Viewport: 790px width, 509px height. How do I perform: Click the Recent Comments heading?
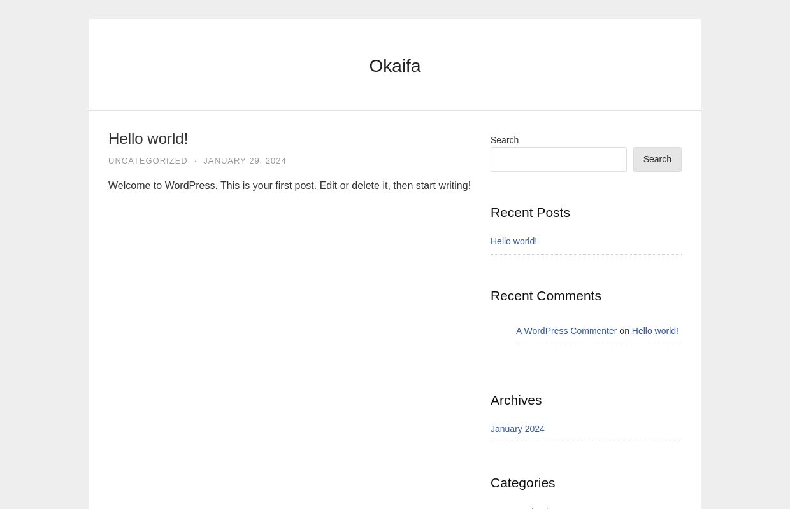[546, 296]
